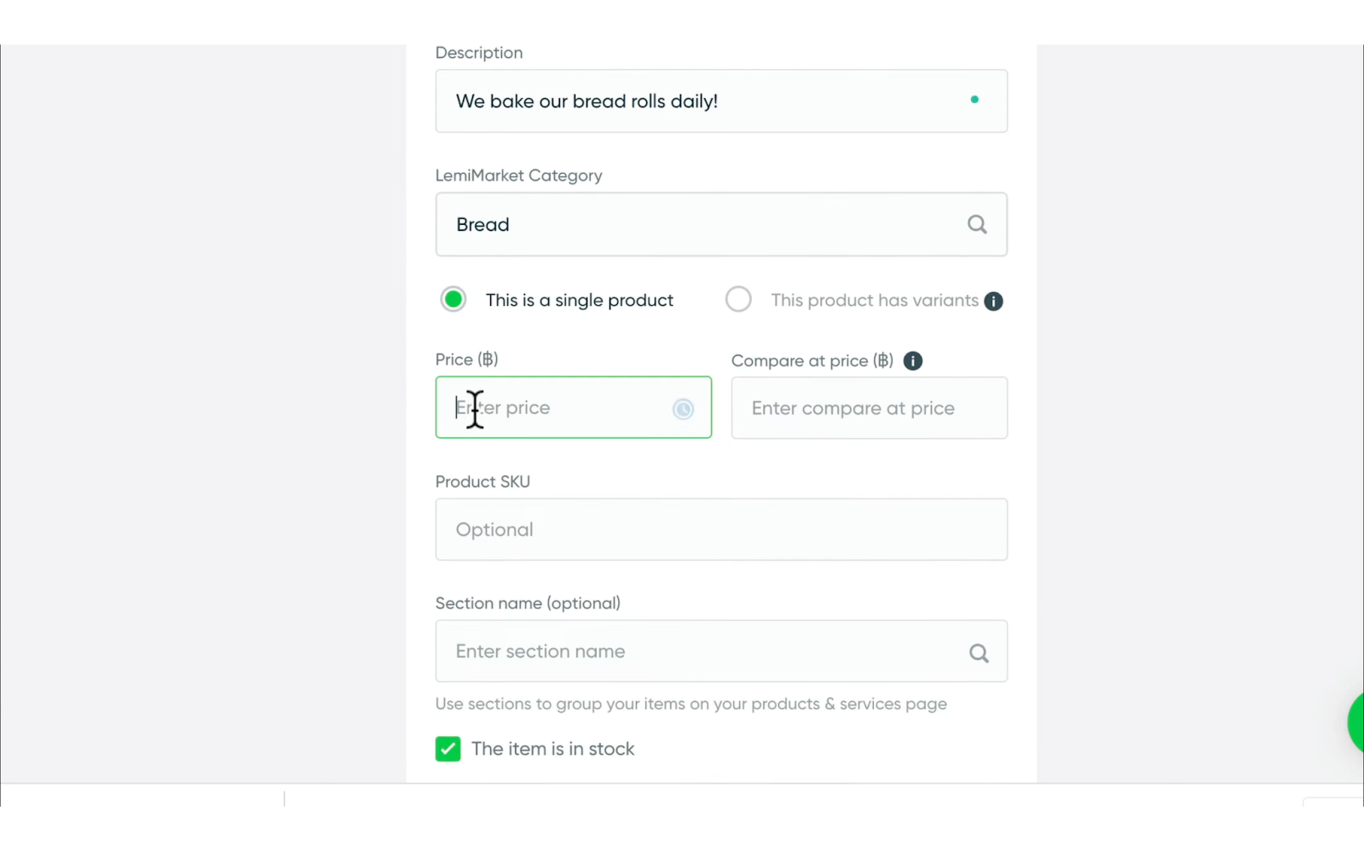1364x852 pixels.
Task: Click the 'This product has variants' label text
Action: coord(874,301)
